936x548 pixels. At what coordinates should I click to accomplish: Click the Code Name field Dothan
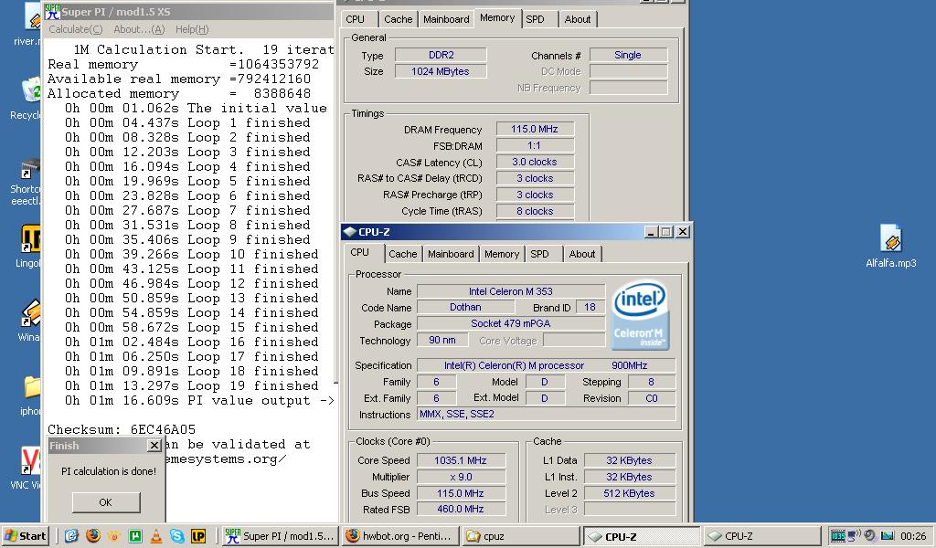pos(465,307)
